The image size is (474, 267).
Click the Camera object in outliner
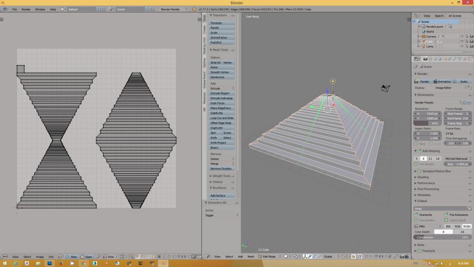click(x=430, y=36)
